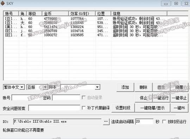
Task: Minimize the SKY window
Action: tap(166, 4)
